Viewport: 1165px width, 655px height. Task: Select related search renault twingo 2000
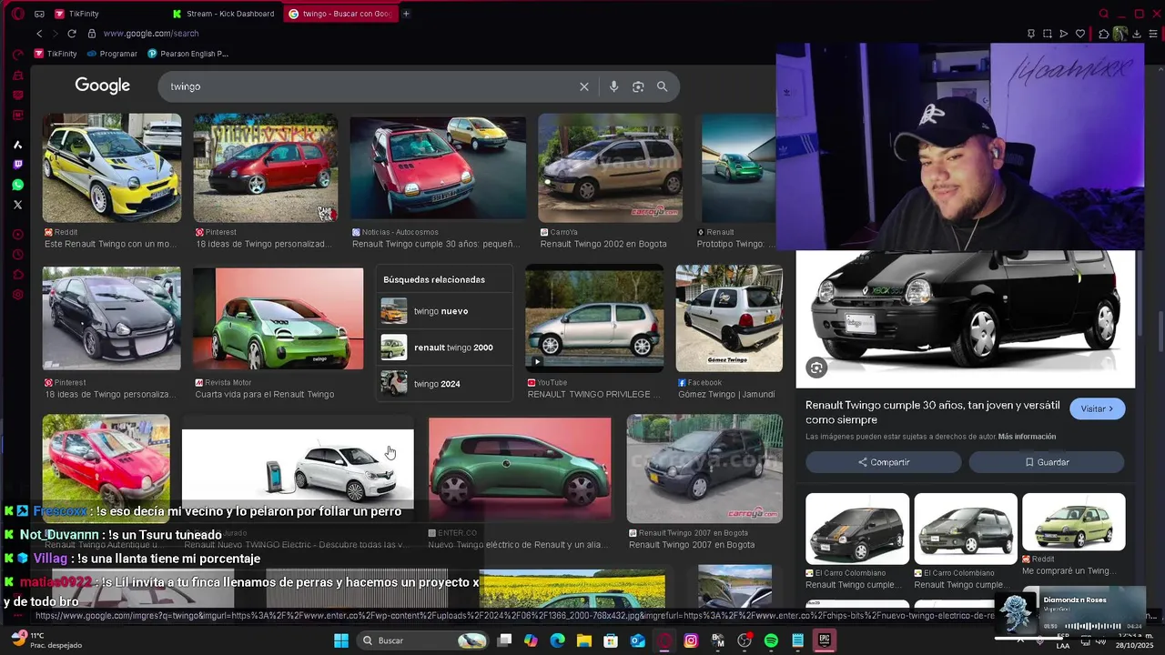tap(444, 348)
